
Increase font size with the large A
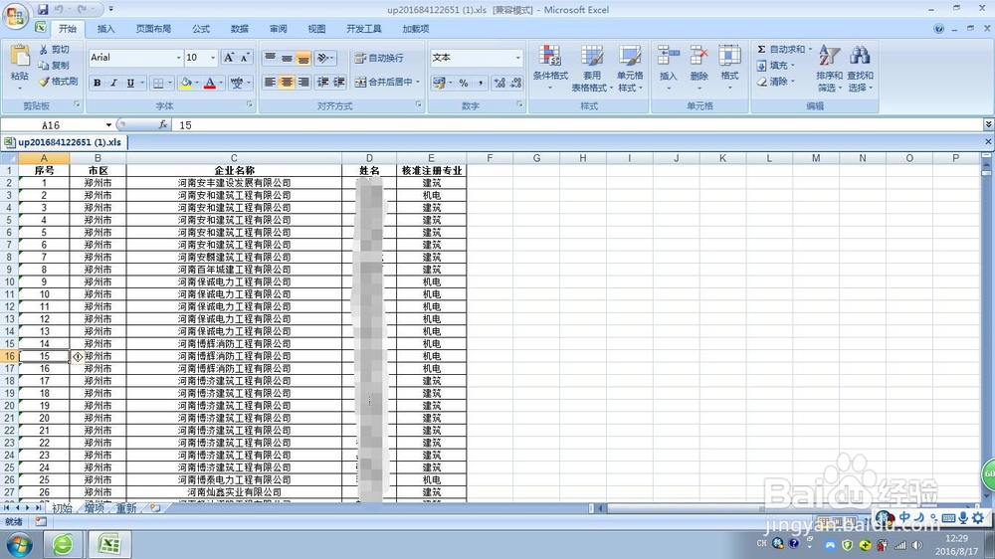click(x=229, y=58)
